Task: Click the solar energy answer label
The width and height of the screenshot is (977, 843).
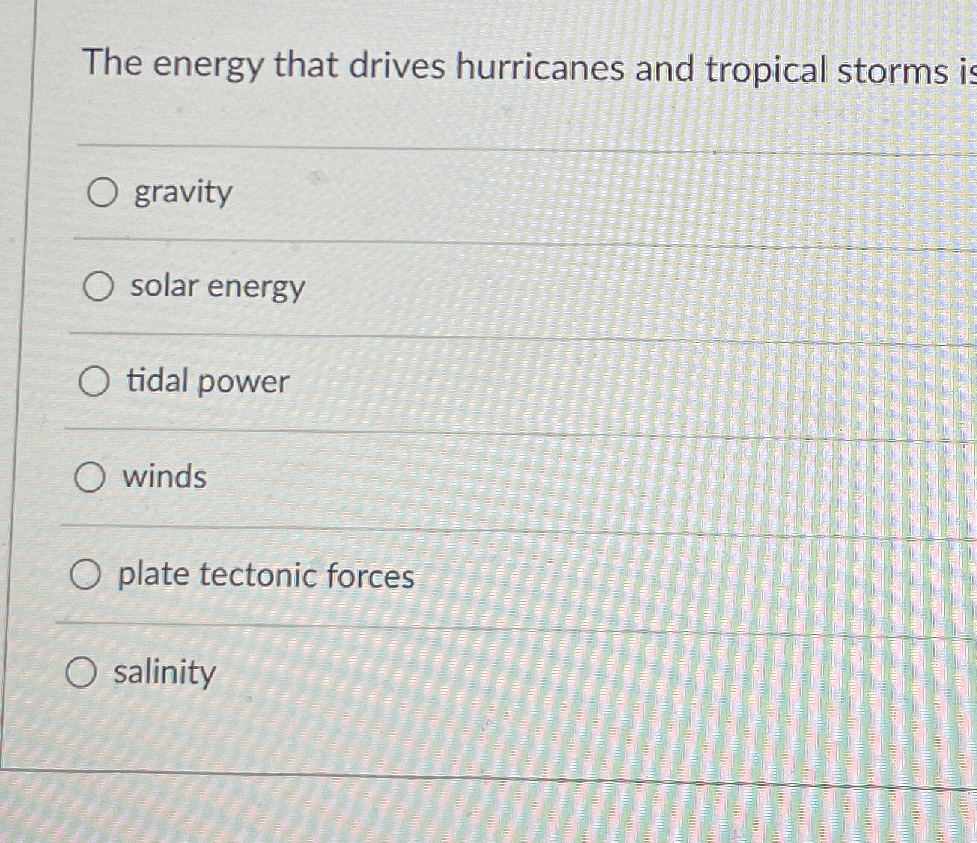Action: tap(216, 287)
